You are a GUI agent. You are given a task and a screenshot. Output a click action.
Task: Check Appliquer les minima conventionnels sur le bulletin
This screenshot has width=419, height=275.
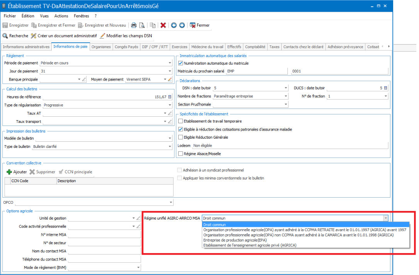pyautogui.click(x=179, y=178)
